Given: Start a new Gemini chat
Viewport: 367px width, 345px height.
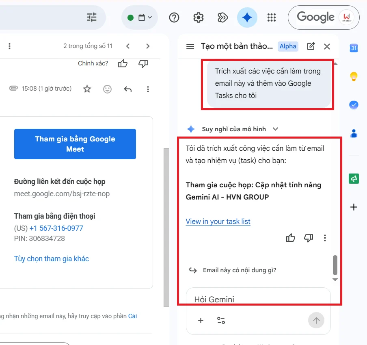Looking at the screenshot, I should click(311, 46).
